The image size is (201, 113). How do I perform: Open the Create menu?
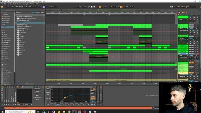coord(10,4)
